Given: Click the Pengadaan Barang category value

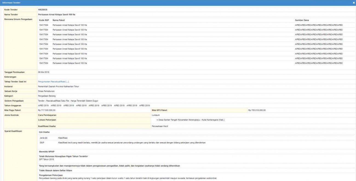Looking at the screenshot, I should pyautogui.click(x=47, y=96).
